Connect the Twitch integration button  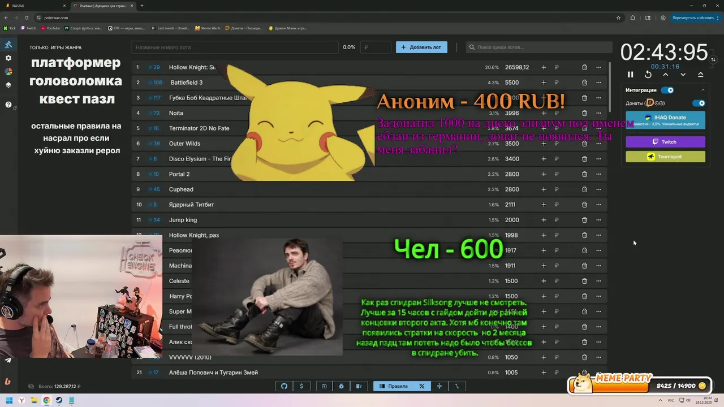pyautogui.click(x=665, y=142)
